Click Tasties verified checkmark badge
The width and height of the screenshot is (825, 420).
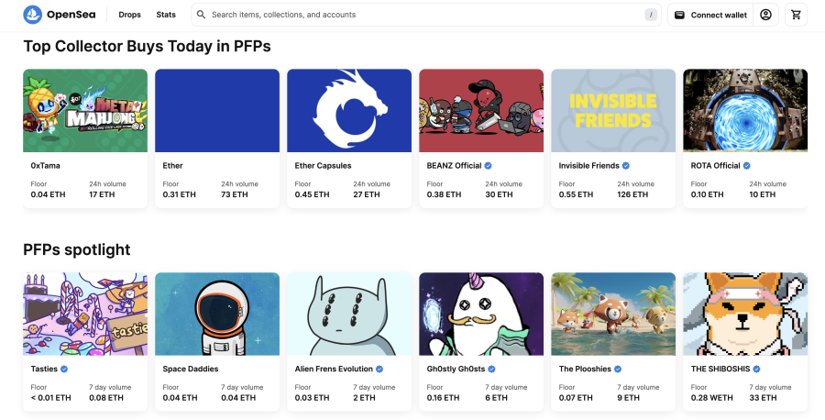coord(64,369)
